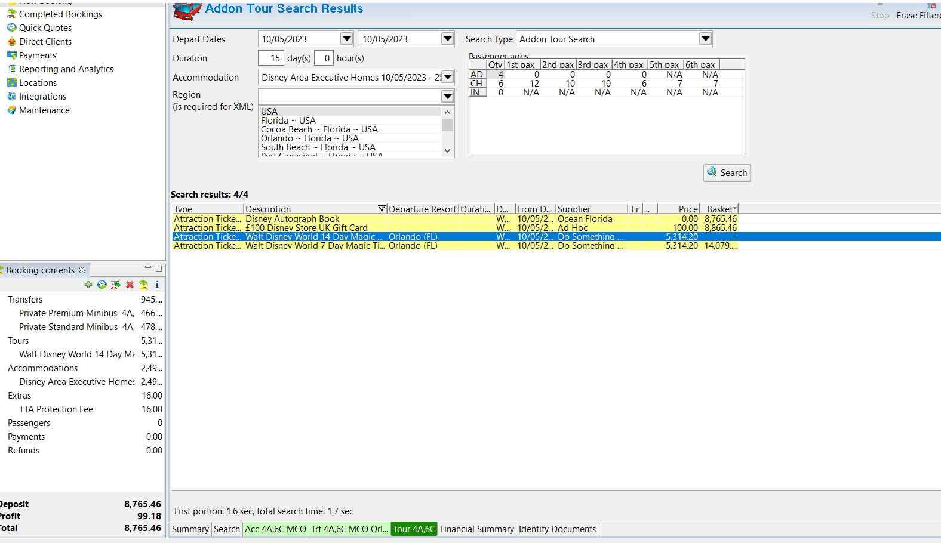Minimize the Booking contents panel
The height and width of the screenshot is (543, 941).
(x=147, y=268)
